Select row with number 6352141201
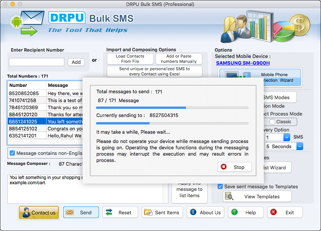 coord(45,136)
